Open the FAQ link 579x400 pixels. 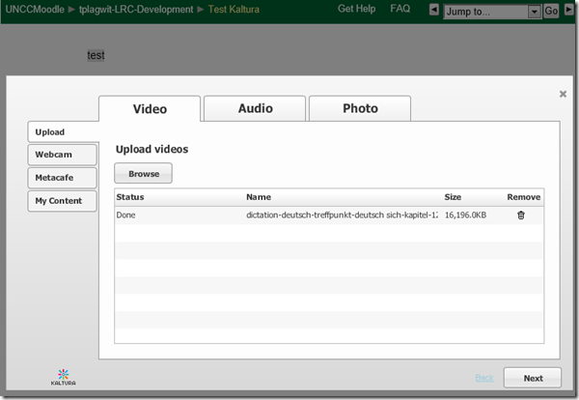click(x=400, y=9)
